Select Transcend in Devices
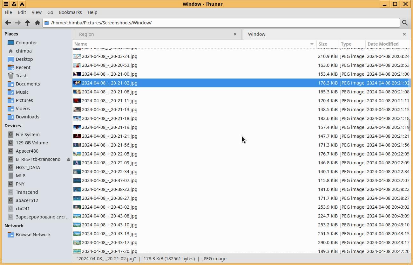413x265 pixels. tap(27, 192)
